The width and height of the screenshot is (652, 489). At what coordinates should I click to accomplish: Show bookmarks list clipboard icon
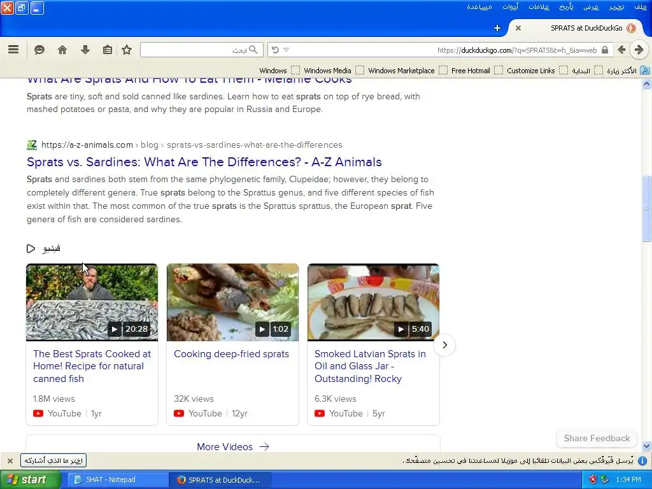pos(107,50)
